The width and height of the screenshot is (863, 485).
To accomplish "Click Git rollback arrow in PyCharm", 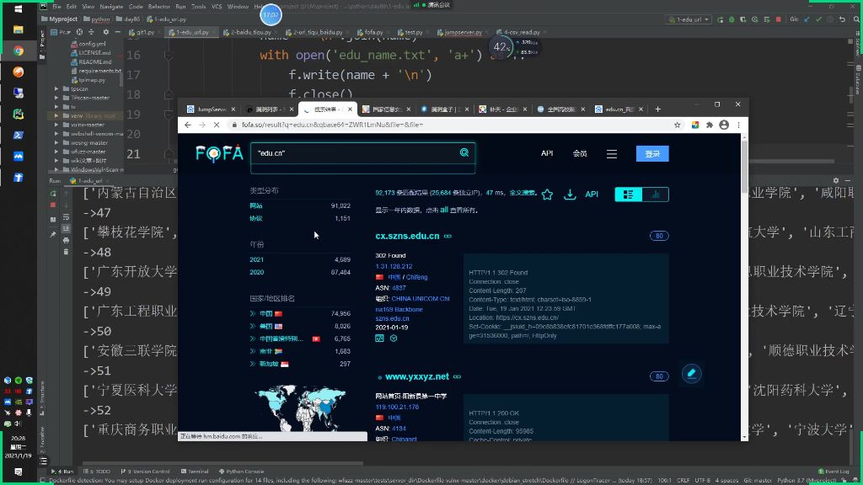I will tap(842, 19).
